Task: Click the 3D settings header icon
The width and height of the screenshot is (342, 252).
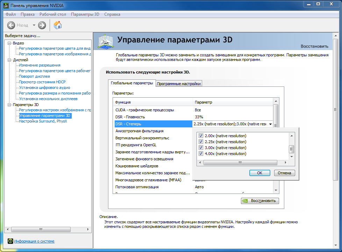Action: pyautogui.click(x=106, y=41)
